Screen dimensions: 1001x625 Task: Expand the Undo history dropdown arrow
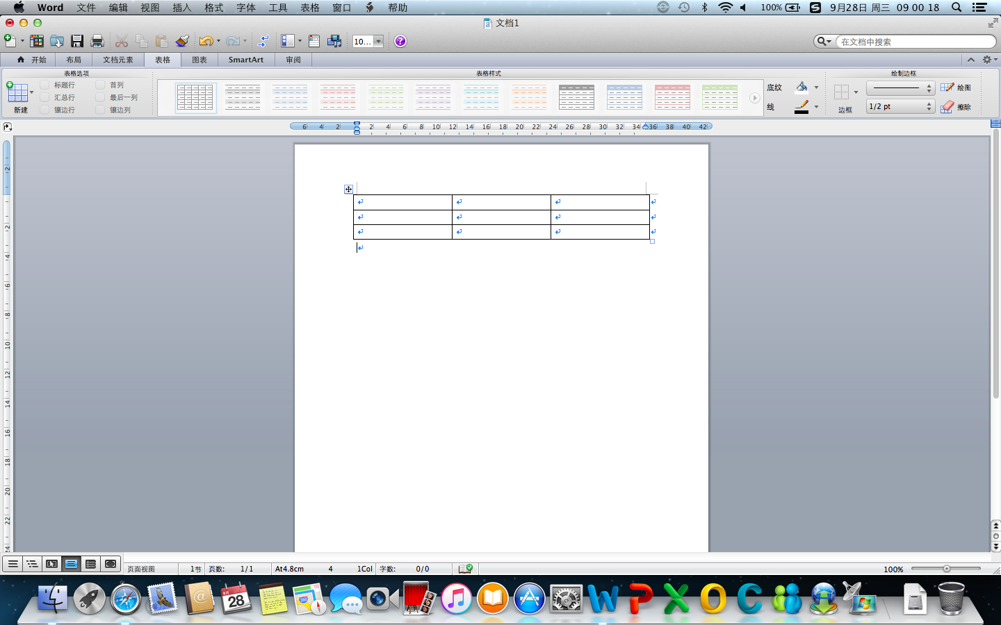tap(218, 41)
